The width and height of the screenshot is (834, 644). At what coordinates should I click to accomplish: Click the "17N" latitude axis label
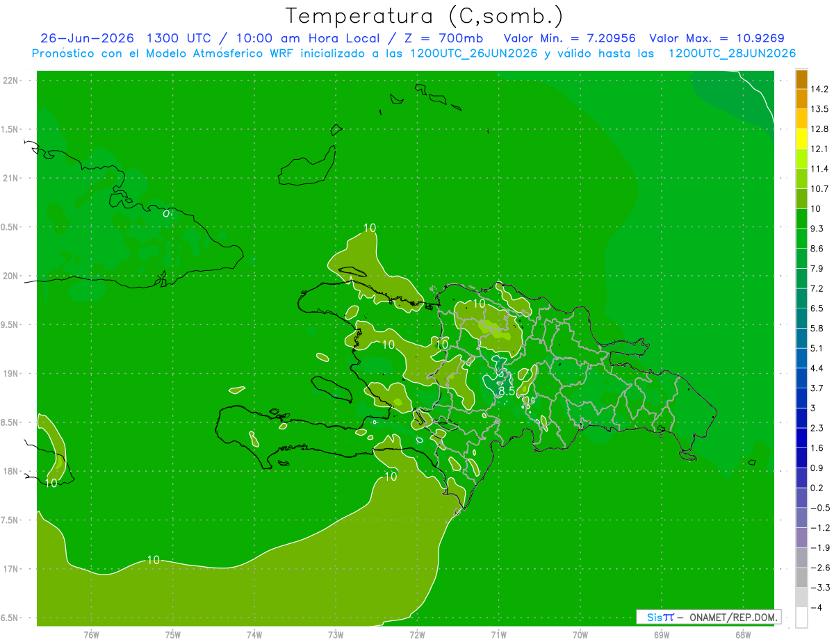[x=11, y=569]
